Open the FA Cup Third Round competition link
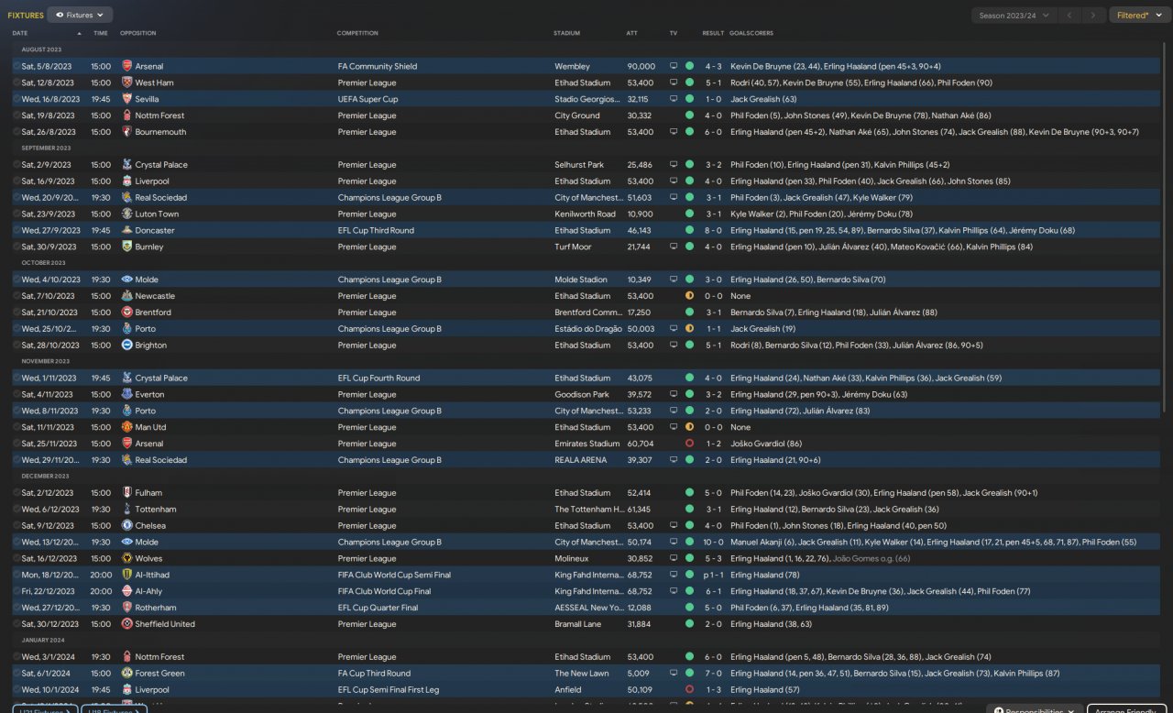 374,674
